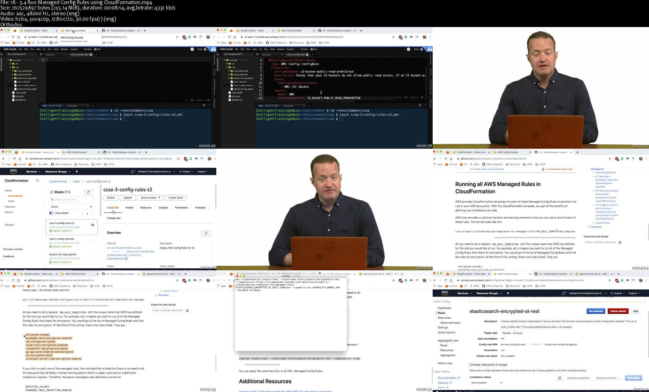Open Stack ID external-link icon, 00:03:16 frame
The width and height of the screenshot is (649, 392).
click(126, 259)
